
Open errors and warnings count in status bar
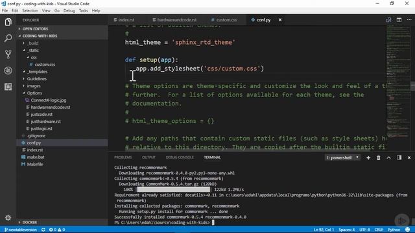tap(57, 230)
